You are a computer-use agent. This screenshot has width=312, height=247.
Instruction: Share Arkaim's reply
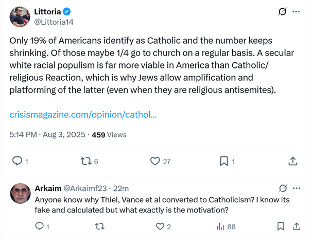297,226
